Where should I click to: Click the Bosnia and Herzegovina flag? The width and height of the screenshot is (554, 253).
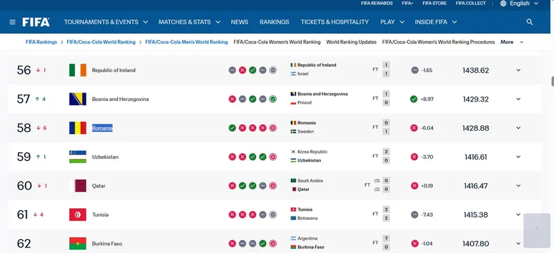pos(78,99)
